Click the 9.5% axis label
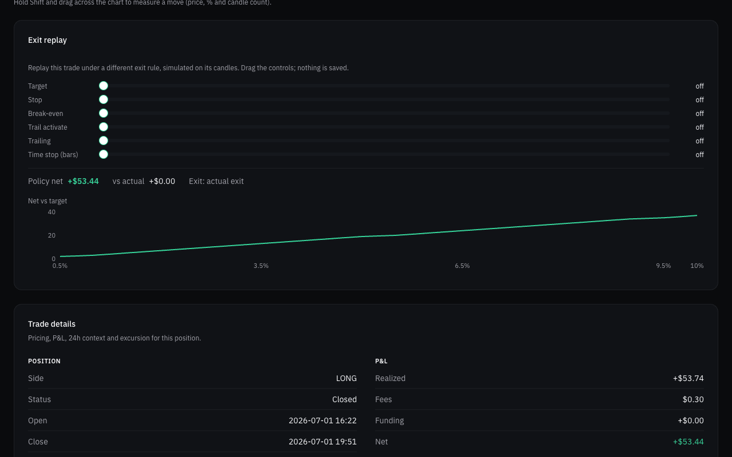This screenshot has height=457, width=732. click(x=663, y=266)
